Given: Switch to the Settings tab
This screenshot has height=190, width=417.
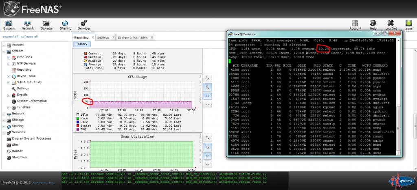Looking at the screenshot, I should pyautogui.click(x=103, y=37).
